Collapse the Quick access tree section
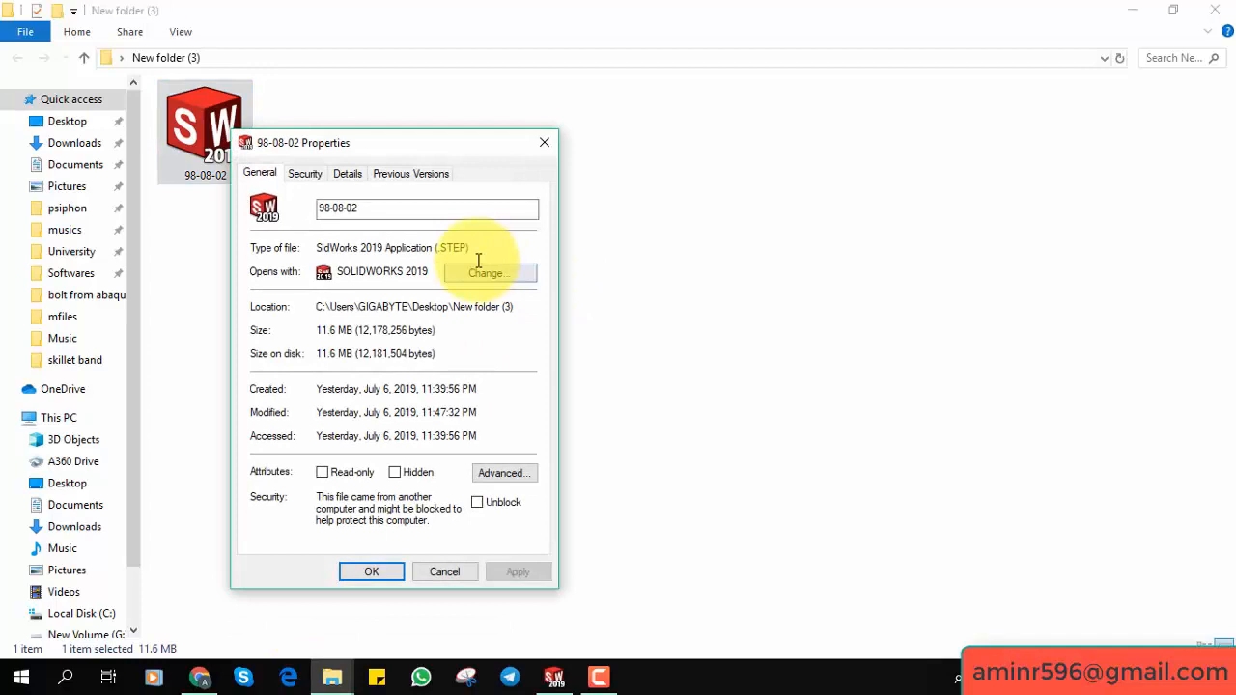The height and width of the screenshot is (695, 1236). 14,99
